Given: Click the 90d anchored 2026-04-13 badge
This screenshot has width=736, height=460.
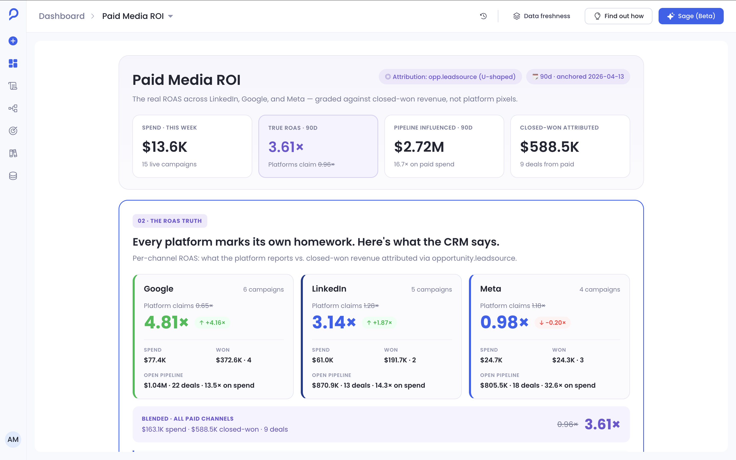Looking at the screenshot, I should click(x=578, y=77).
